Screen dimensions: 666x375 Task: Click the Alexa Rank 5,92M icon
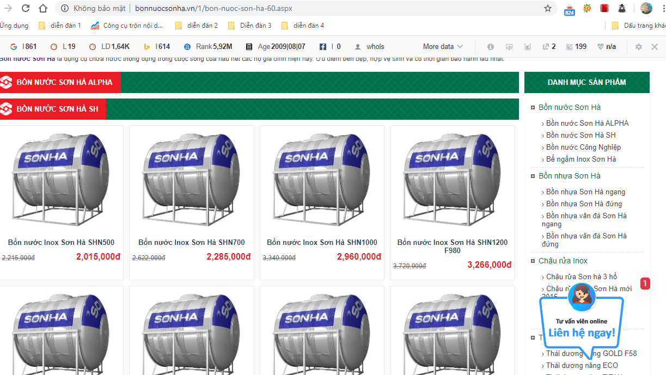[187, 47]
